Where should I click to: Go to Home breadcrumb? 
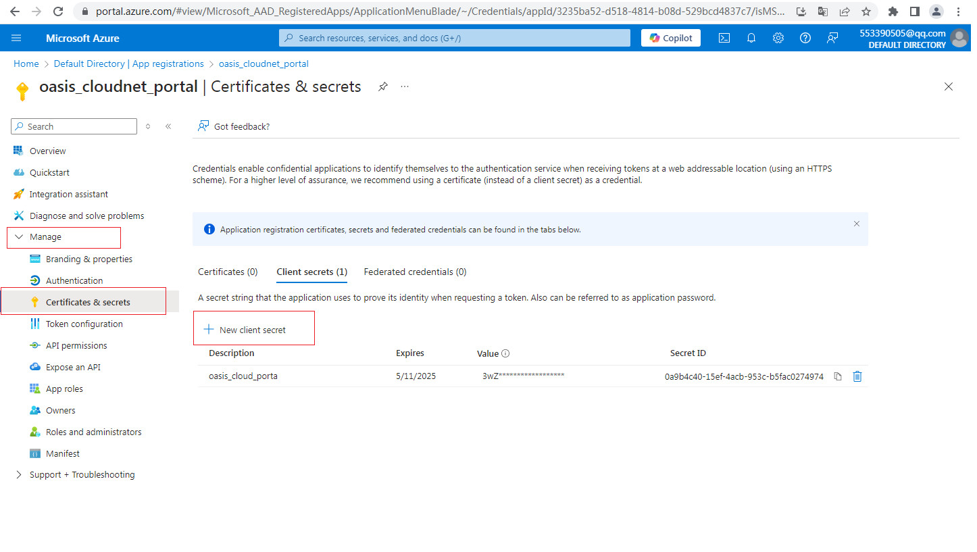point(26,64)
